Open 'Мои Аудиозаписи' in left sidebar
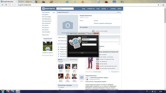Screen dimensions: 166x93 47,21
